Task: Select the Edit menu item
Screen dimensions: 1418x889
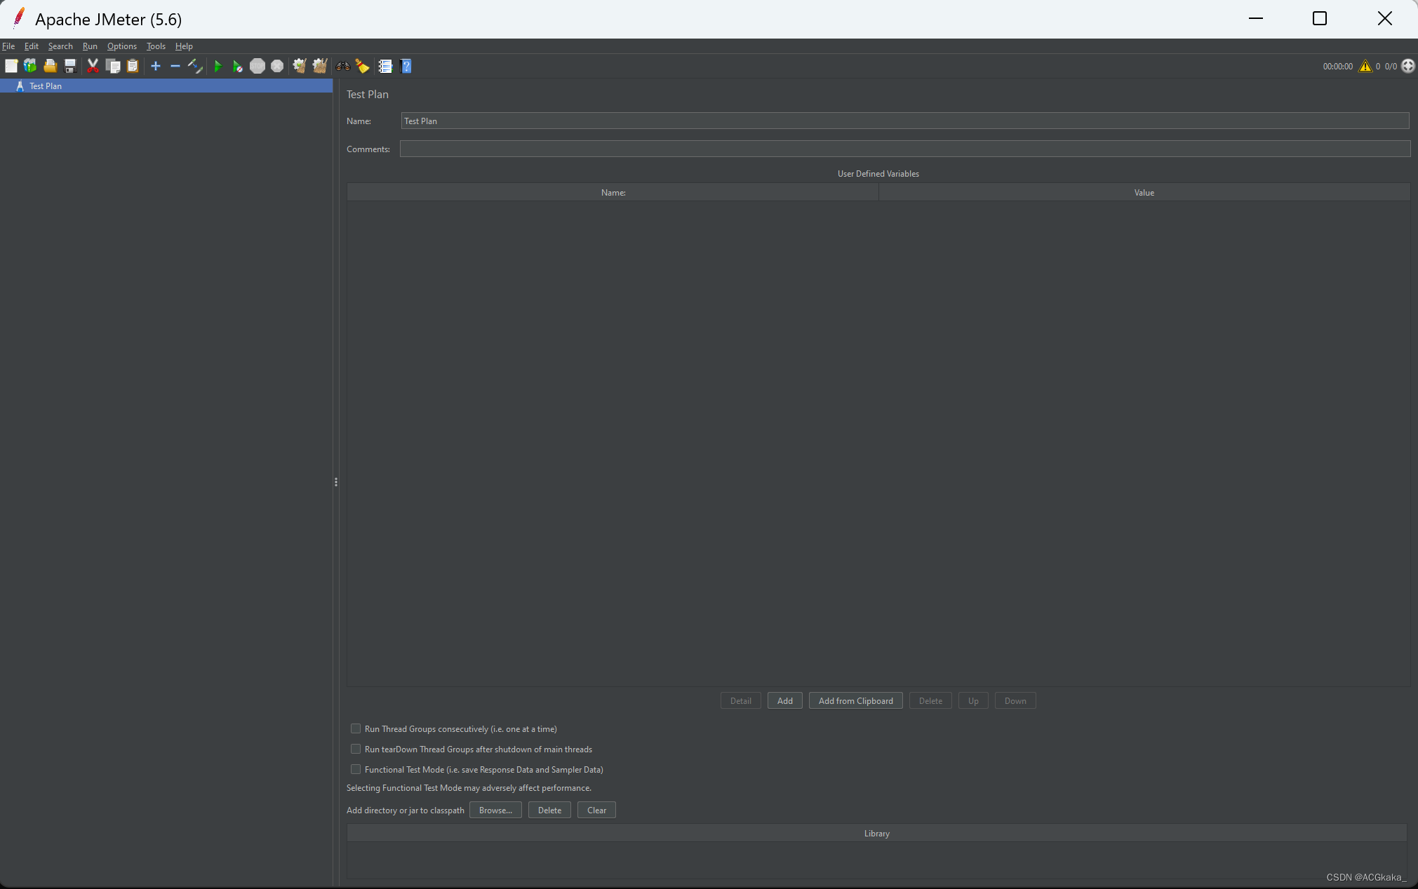Action: pyautogui.click(x=31, y=45)
